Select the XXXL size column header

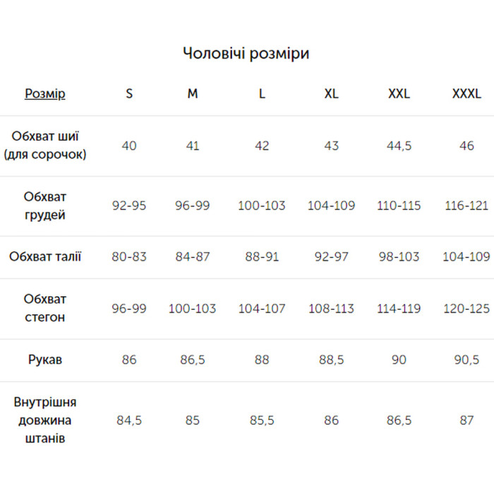(466, 93)
